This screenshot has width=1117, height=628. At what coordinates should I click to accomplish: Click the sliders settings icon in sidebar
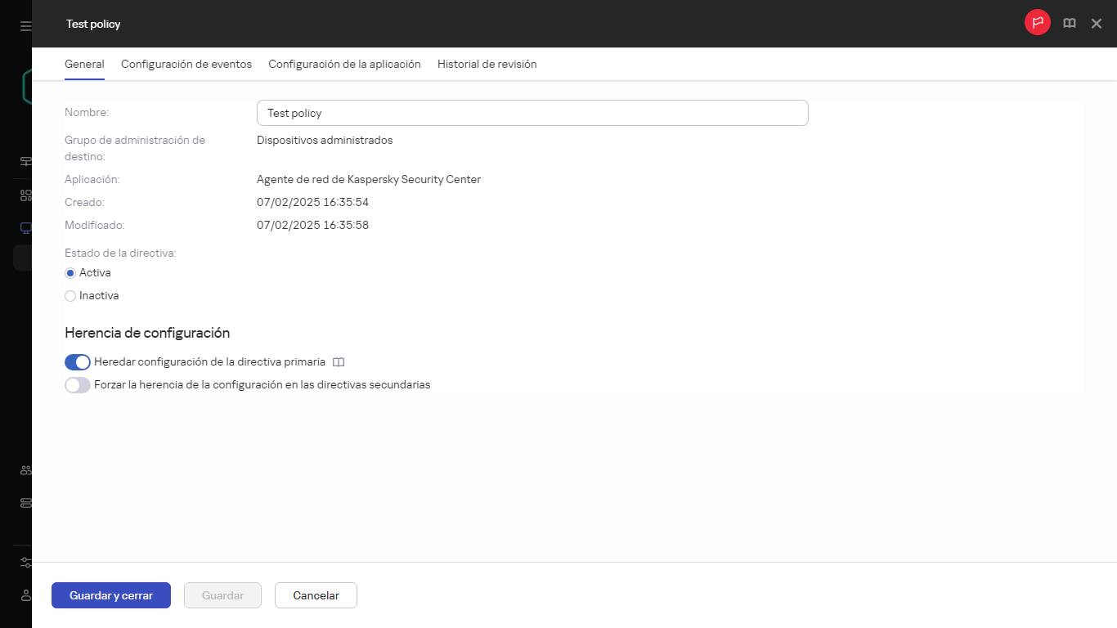[x=25, y=563]
